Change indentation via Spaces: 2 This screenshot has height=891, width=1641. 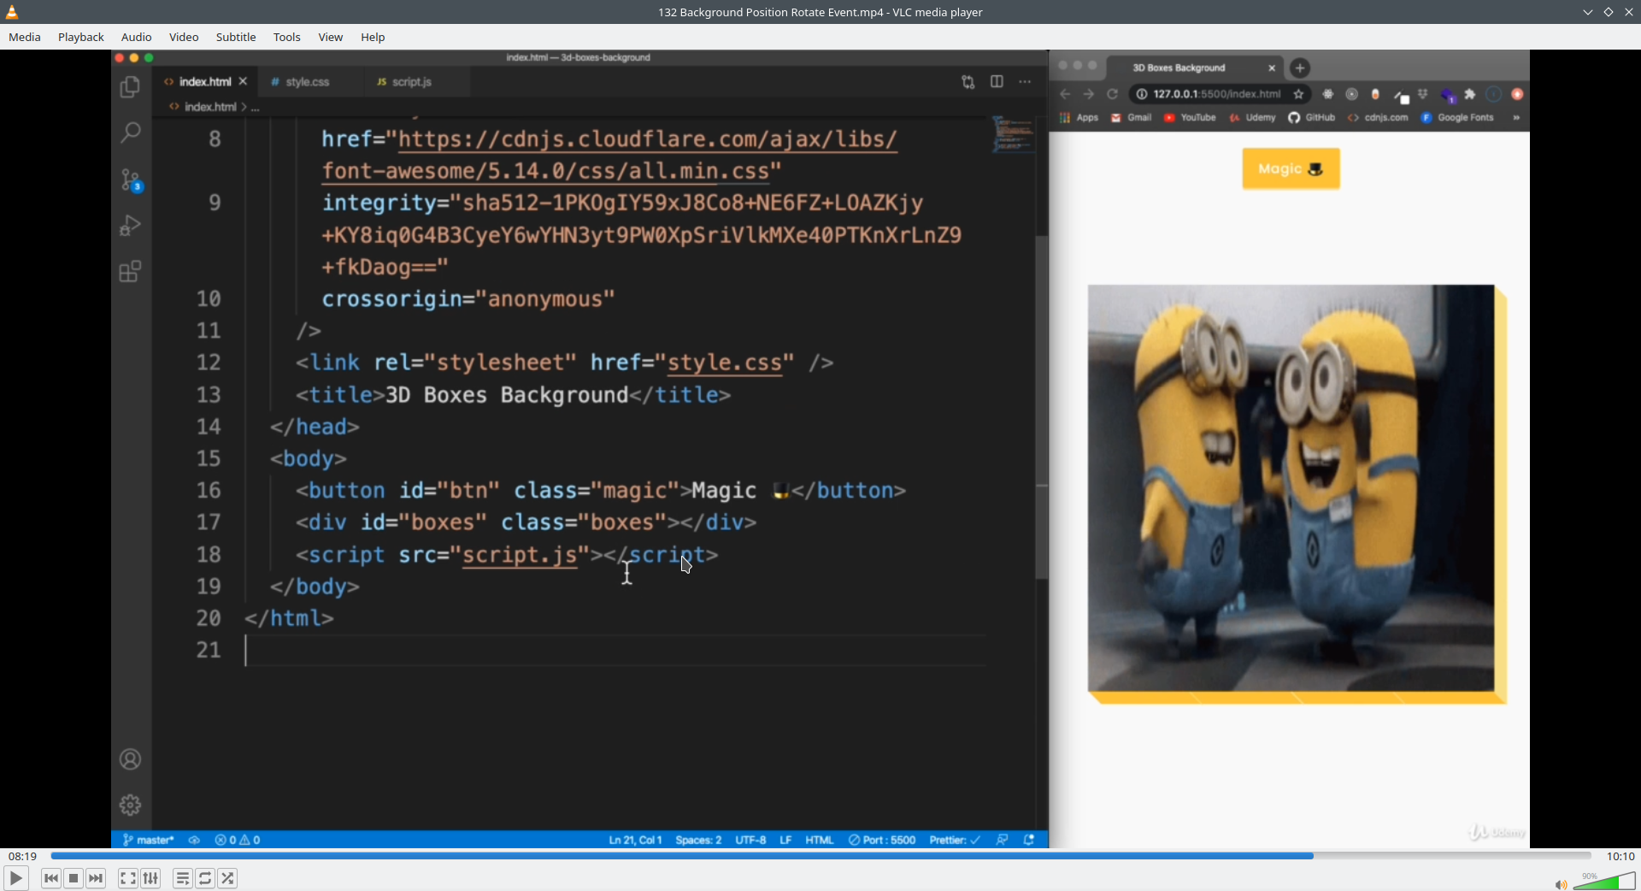[x=698, y=841]
